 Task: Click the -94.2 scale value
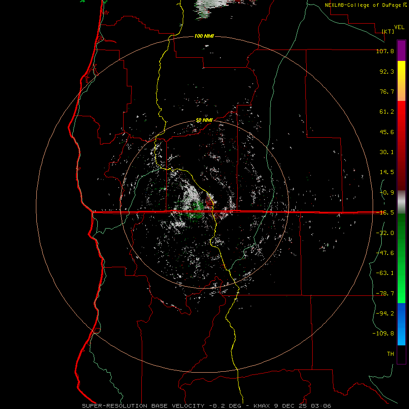pos(385,314)
